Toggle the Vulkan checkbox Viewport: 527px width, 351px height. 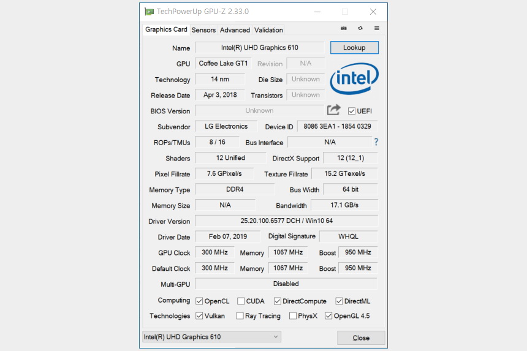[199, 316]
